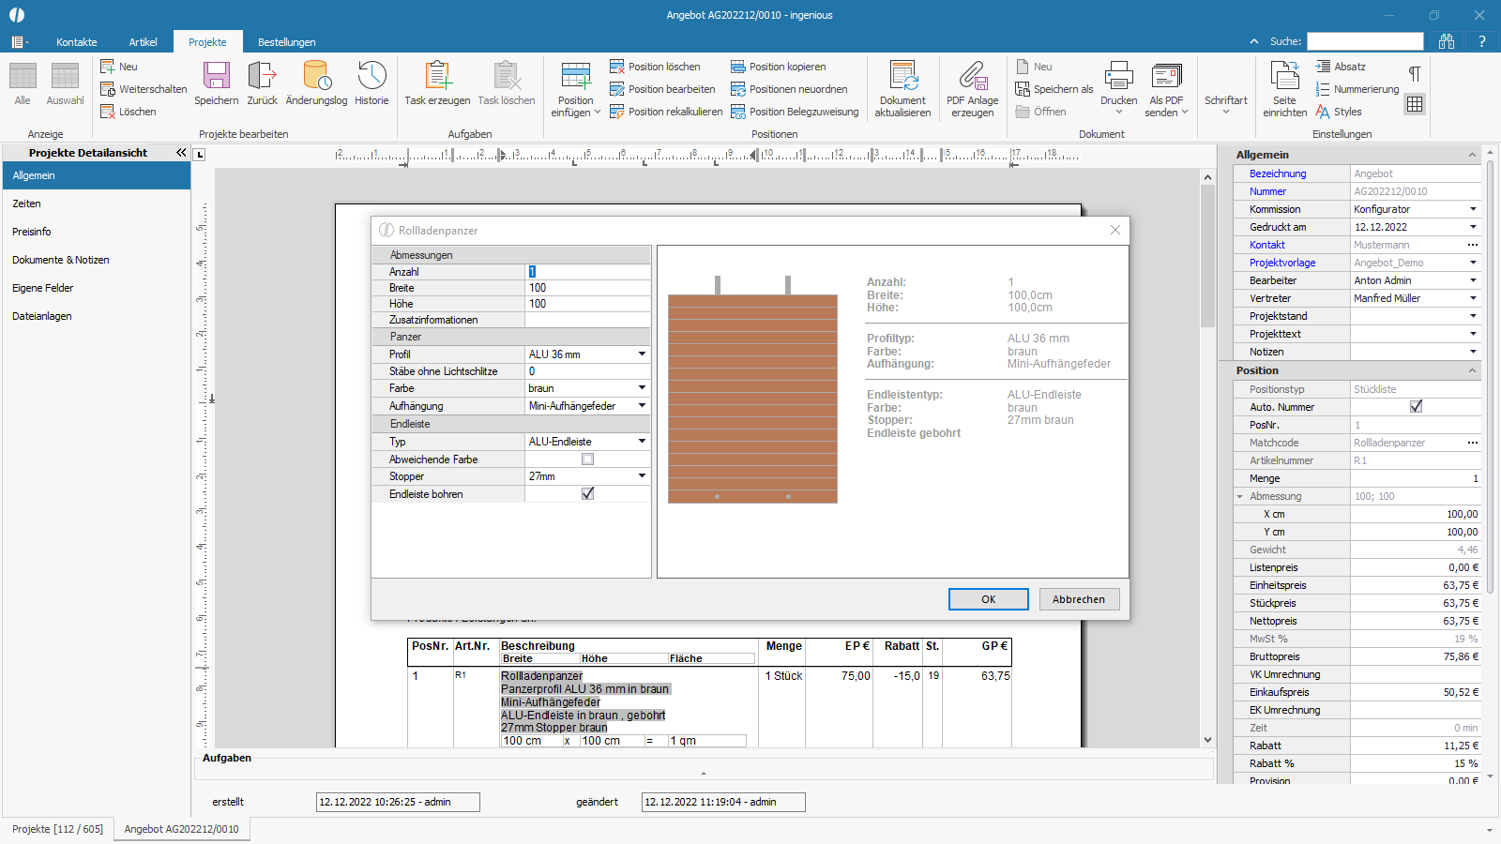Open the Seite einrichten icon
The width and height of the screenshot is (1501, 844).
click(x=1284, y=76)
